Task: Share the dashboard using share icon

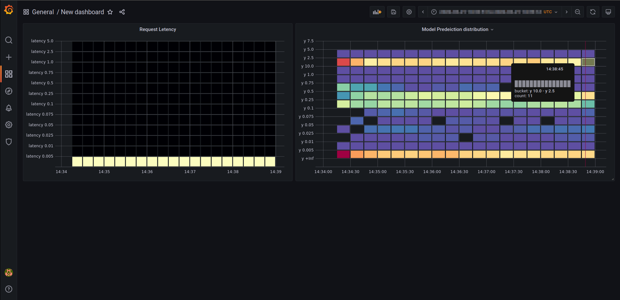Action: tap(122, 12)
